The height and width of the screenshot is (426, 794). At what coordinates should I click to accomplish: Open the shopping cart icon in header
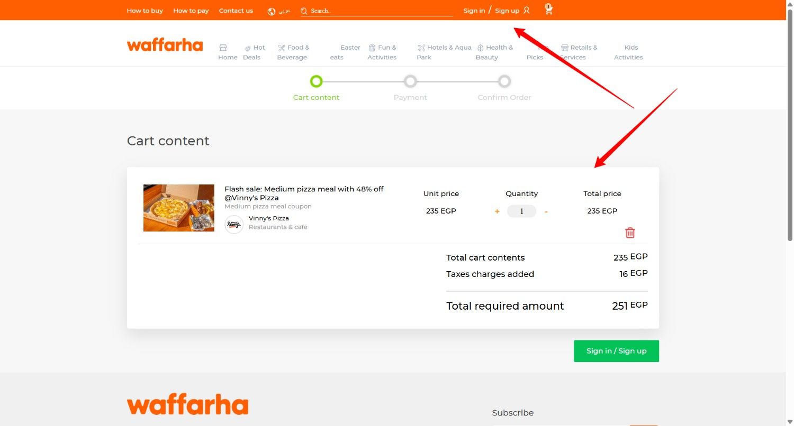[x=548, y=9]
